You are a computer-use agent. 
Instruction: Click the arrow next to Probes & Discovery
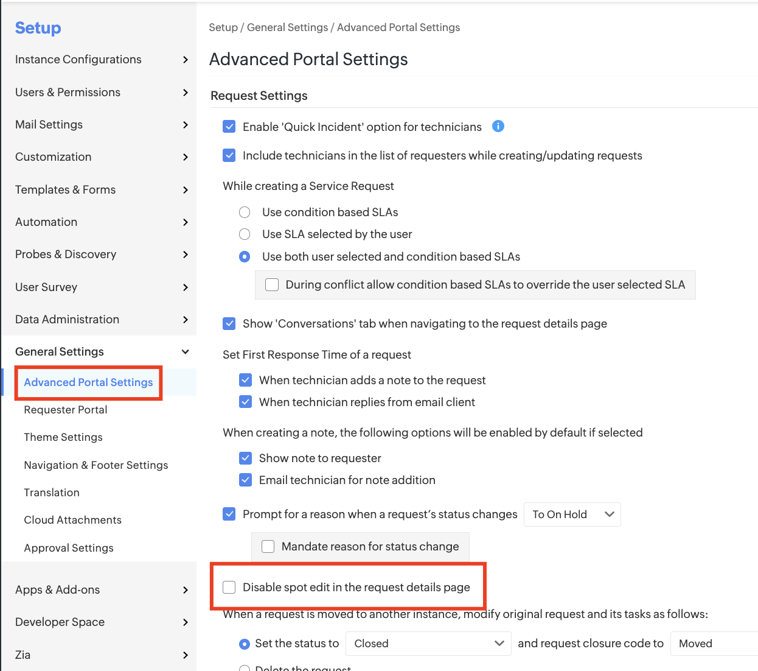[x=186, y=255]
